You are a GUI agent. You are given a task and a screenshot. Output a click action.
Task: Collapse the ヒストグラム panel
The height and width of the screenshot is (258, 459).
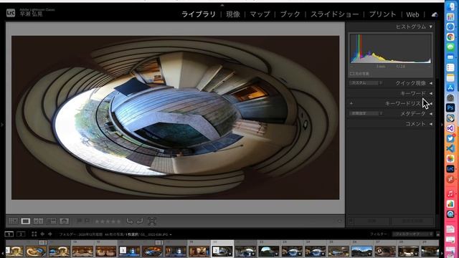coord(431,27)
